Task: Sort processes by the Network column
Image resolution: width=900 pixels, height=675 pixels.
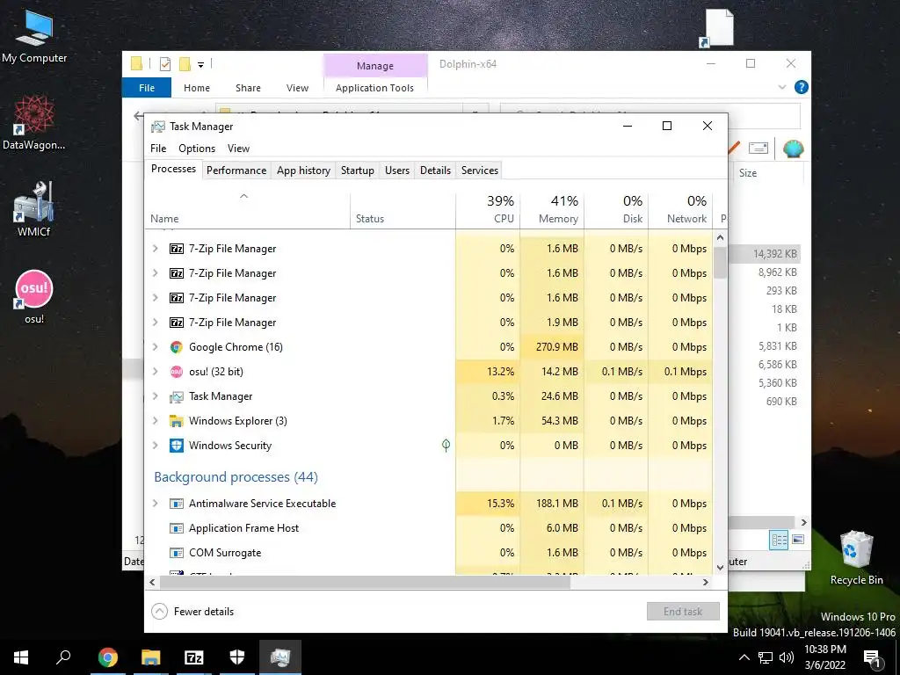Action: click(681, 209)
